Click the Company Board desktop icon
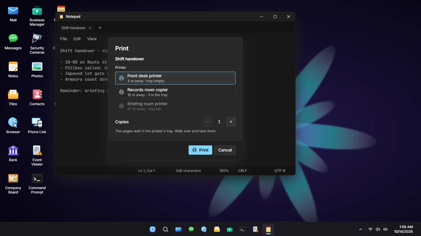Screen dimensions: 421x236 [13, 184]
